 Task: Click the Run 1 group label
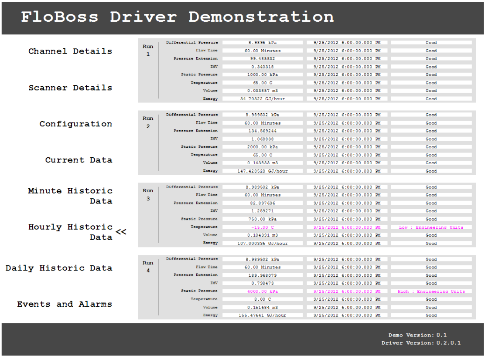148,50
